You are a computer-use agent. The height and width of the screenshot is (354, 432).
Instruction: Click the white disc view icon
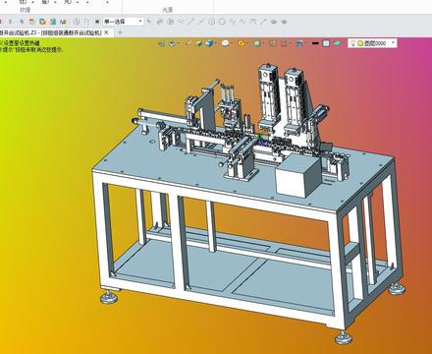pos(225,43)
